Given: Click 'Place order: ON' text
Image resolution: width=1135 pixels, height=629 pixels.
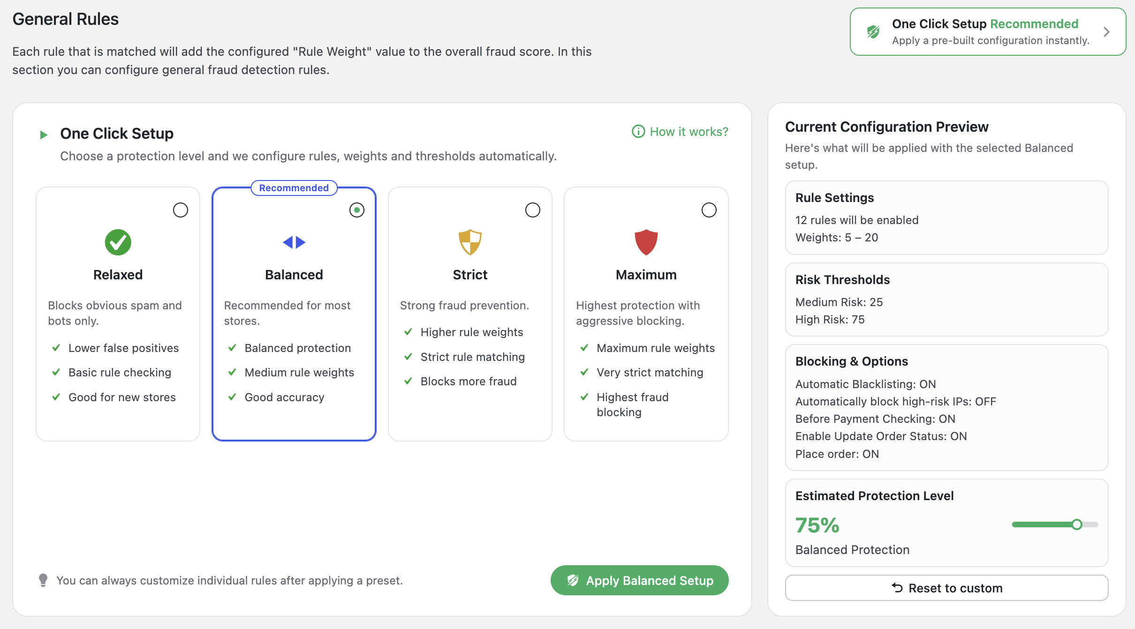Looking at the screenshot, I should (837, 454).
